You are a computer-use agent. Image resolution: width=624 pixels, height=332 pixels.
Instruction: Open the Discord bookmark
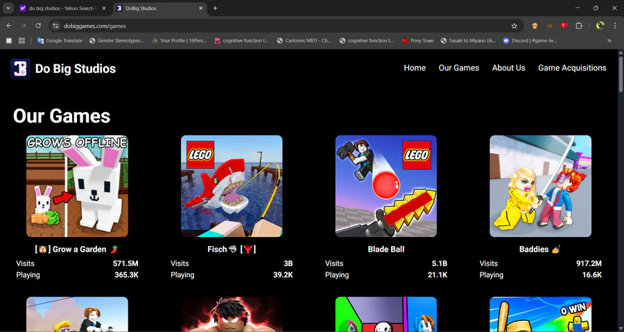[530, 41]
